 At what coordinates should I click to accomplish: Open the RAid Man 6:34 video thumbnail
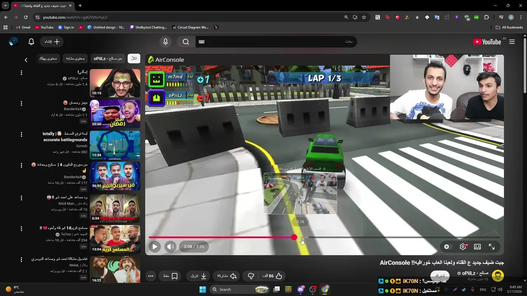(115, 208)
